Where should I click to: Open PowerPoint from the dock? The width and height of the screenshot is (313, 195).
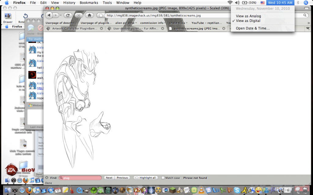click(230, 190)
